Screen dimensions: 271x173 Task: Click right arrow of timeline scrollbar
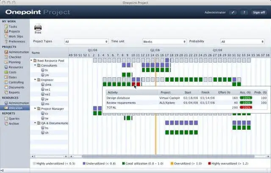268,156
